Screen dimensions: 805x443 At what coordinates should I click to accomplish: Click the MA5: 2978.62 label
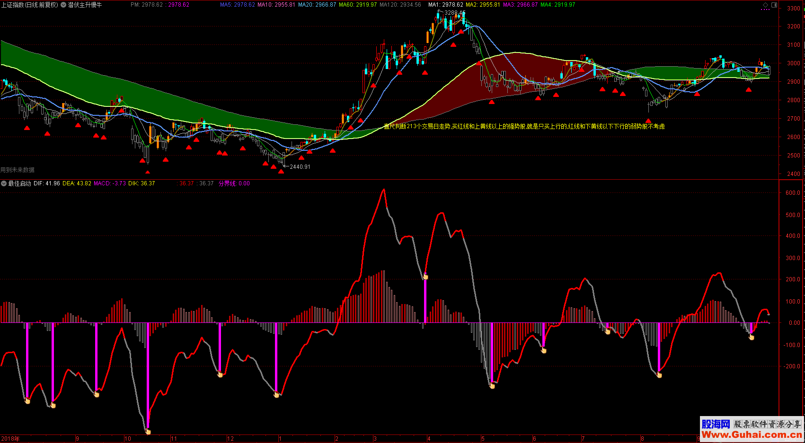238,5
